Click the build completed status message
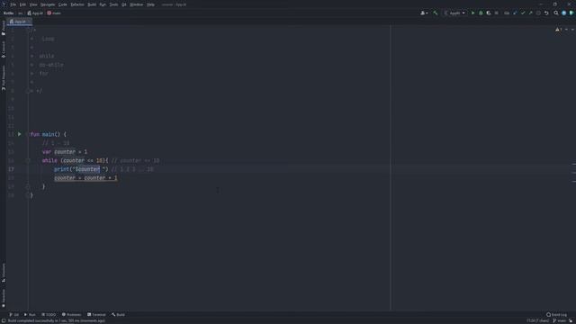 pos(56,320)
